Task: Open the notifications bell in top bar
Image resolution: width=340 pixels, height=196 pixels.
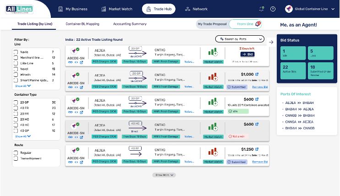Action: coord(262,9)
